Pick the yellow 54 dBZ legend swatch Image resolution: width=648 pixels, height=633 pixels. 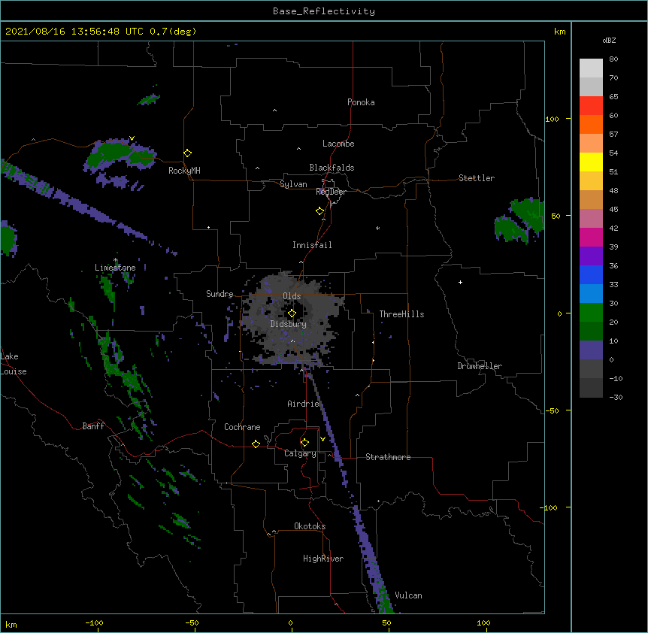pyautogui.click(x=591, y=162)
